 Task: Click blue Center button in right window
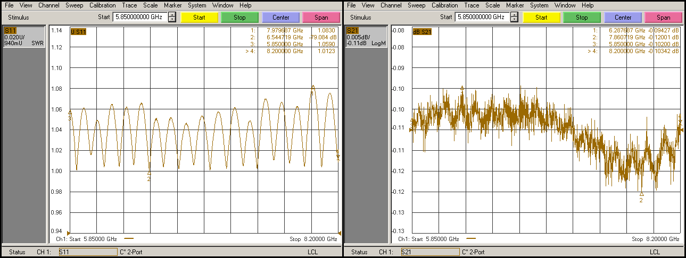click(x=623, y=17)
